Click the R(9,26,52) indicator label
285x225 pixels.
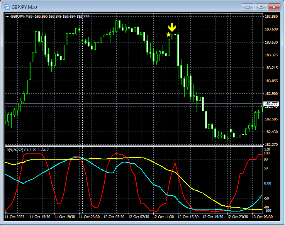[x=28, y=150]
